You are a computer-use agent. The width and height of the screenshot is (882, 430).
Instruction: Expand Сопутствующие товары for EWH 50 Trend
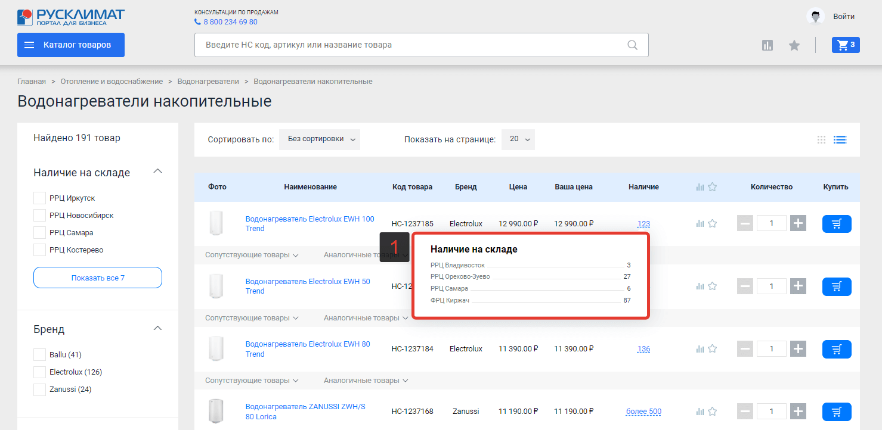252,318
